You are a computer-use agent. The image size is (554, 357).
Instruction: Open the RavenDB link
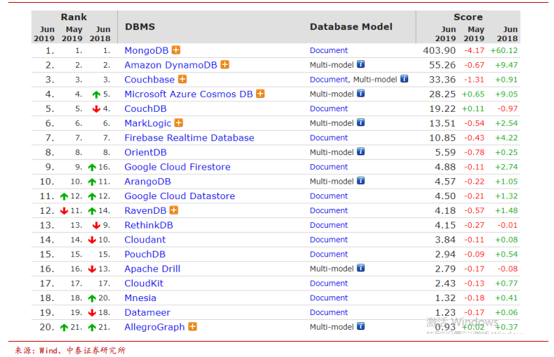[145, 210]
